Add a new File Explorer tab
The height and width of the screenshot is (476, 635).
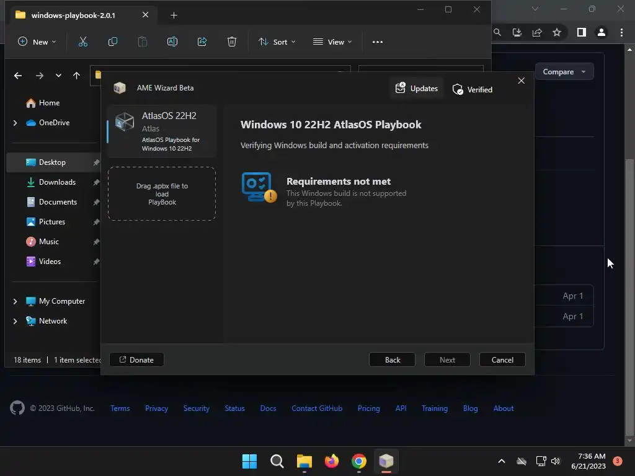coord(174,15)
